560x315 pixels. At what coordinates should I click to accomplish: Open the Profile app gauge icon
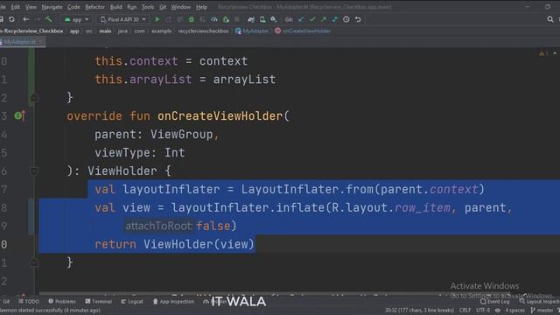213,19
